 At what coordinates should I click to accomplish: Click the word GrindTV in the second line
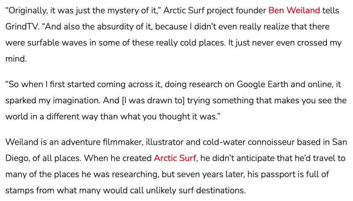(21, 26)
